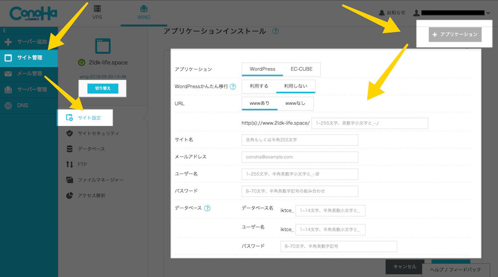Select wwwあり URL option
This screenshot has height=277, width=498.
coord(259,103)
